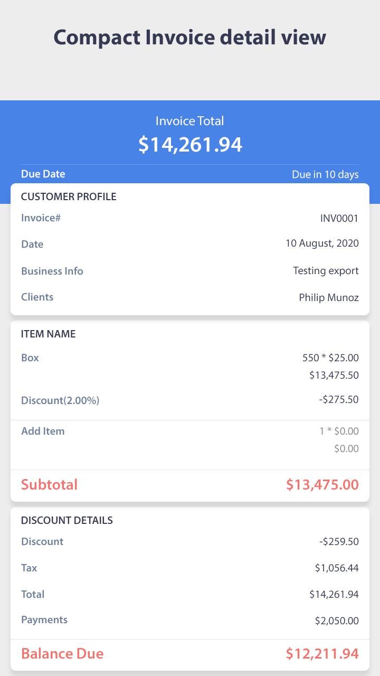Tap the Total $14,261.94 row
This screenshot has width=380, height=676.
tap(190, 594)
